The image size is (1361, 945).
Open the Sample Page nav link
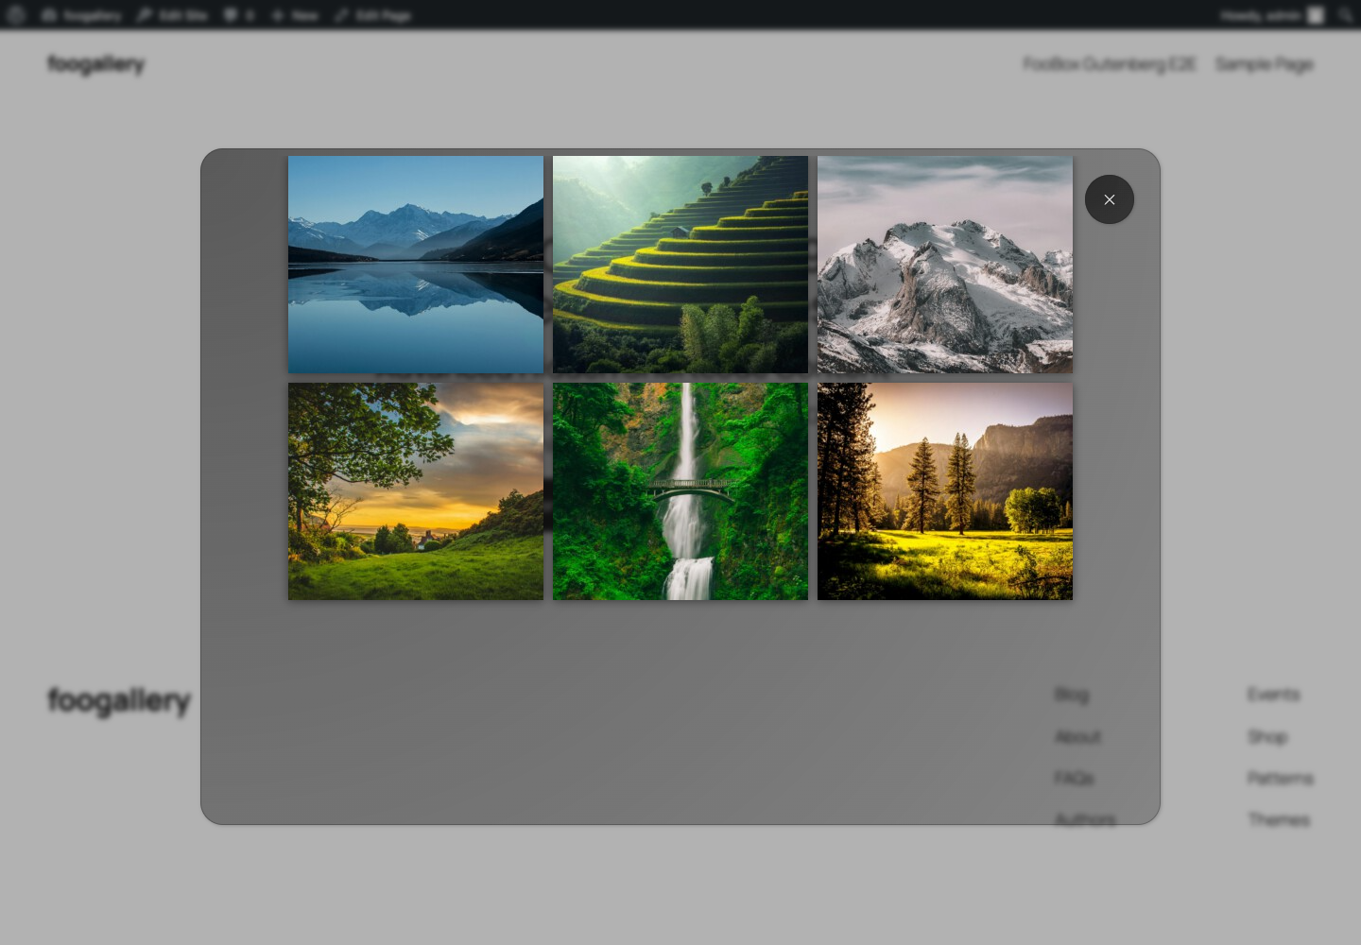pyautogui.click(x=1265, y=64)
